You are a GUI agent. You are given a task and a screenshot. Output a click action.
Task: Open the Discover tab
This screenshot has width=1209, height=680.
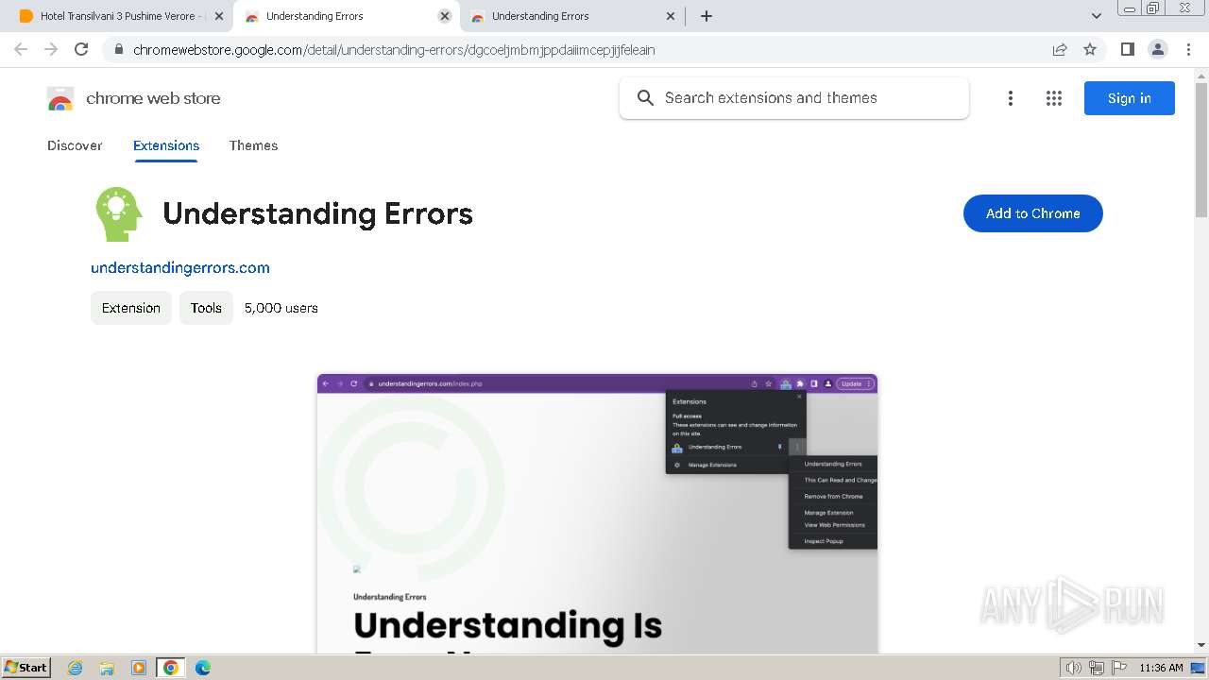click(x=75, y=145)
